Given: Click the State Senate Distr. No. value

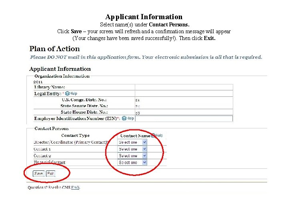Looking at the screenshot, I should pyautogui.click(x=137, y=106).
